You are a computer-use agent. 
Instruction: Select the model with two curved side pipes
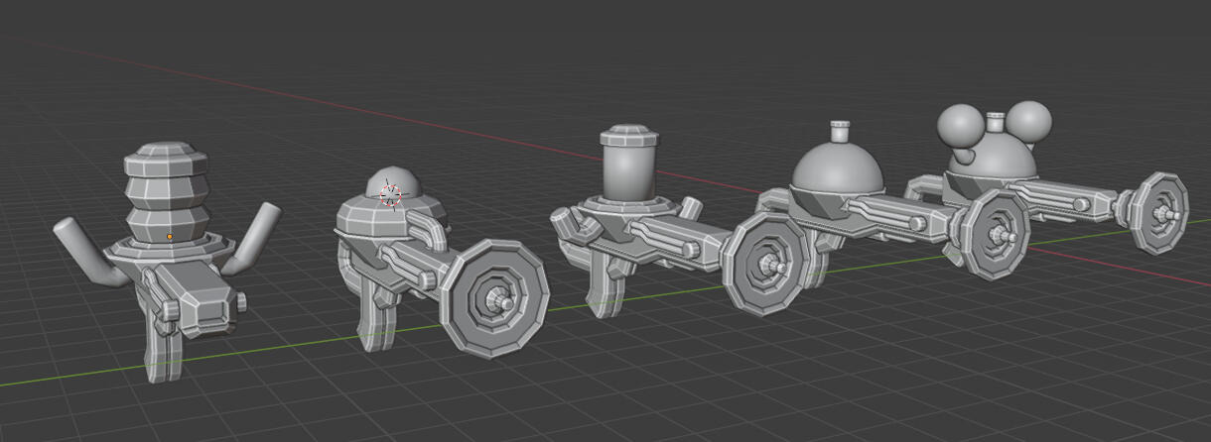tap(167, 262)
